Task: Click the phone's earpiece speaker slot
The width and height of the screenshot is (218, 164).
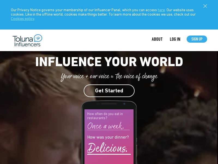Action: [109, 104]
